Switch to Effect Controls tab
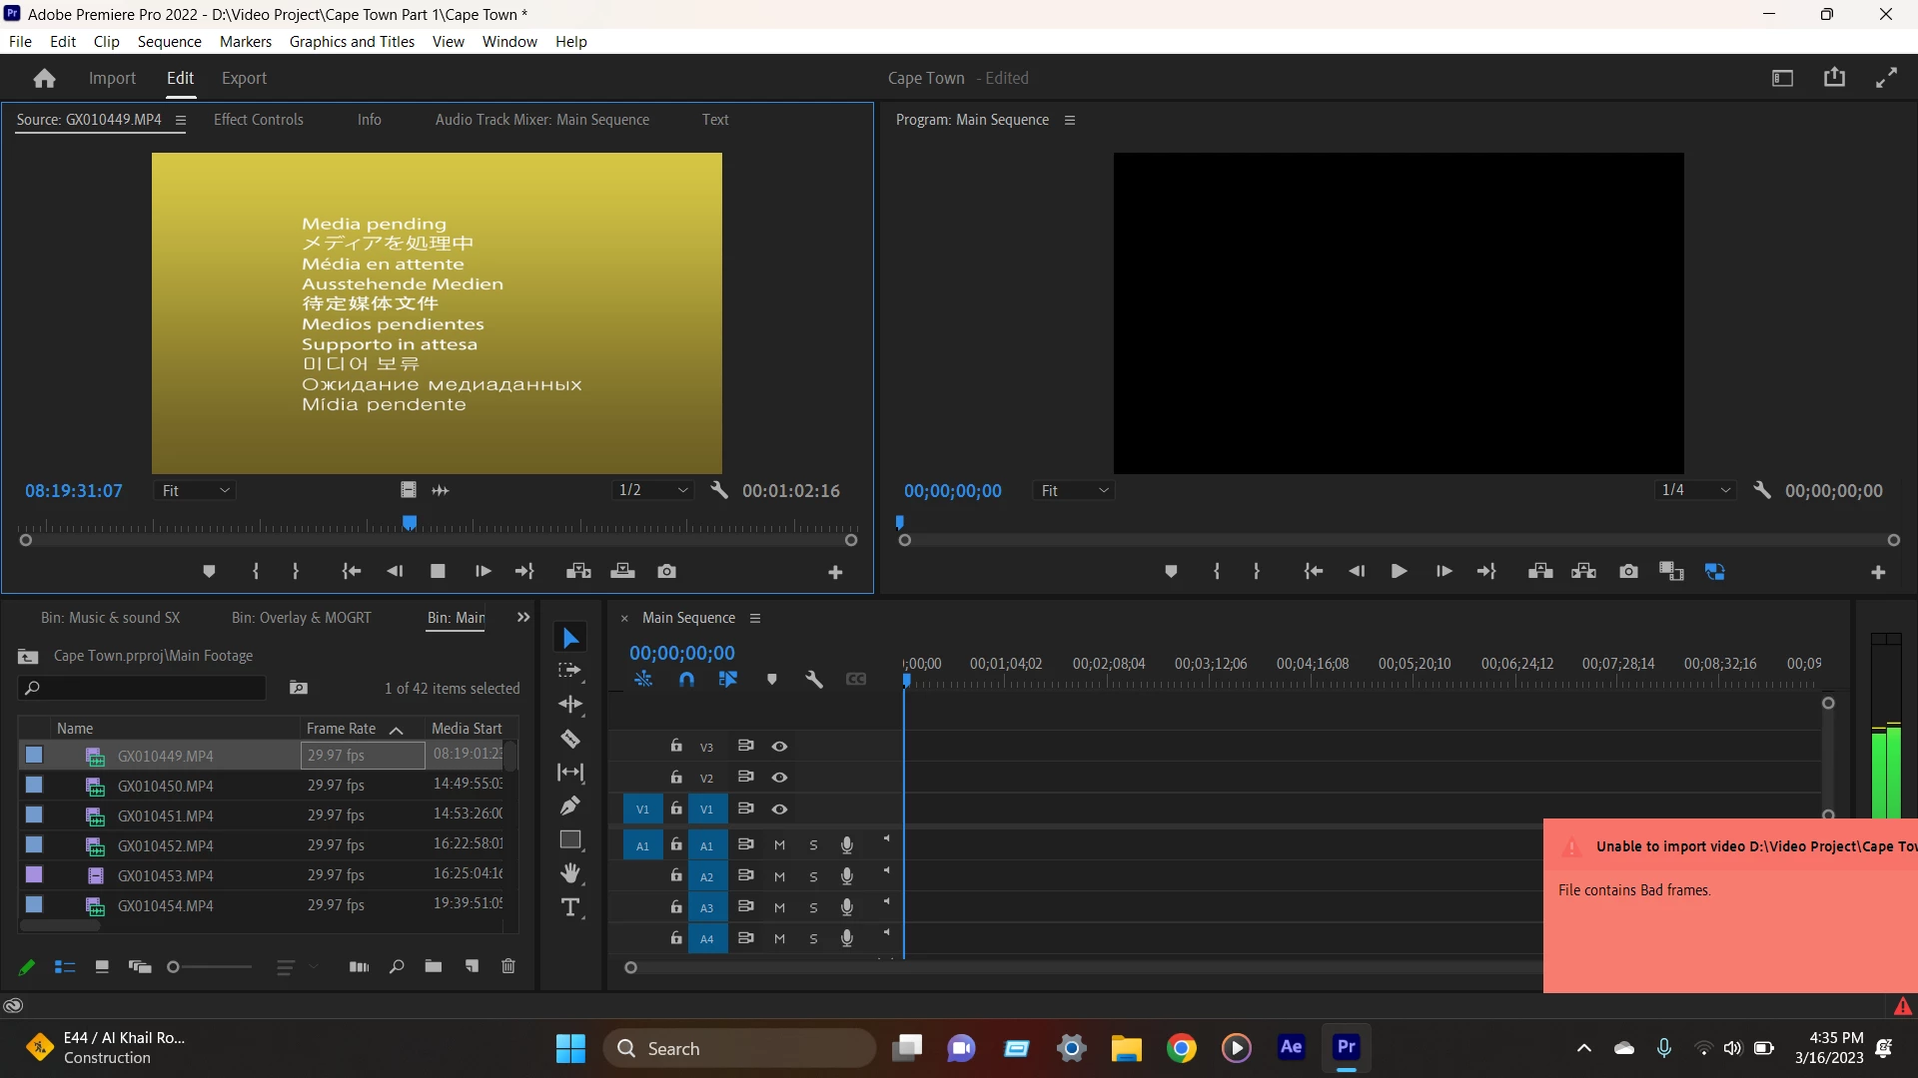 tap(258, 120)
